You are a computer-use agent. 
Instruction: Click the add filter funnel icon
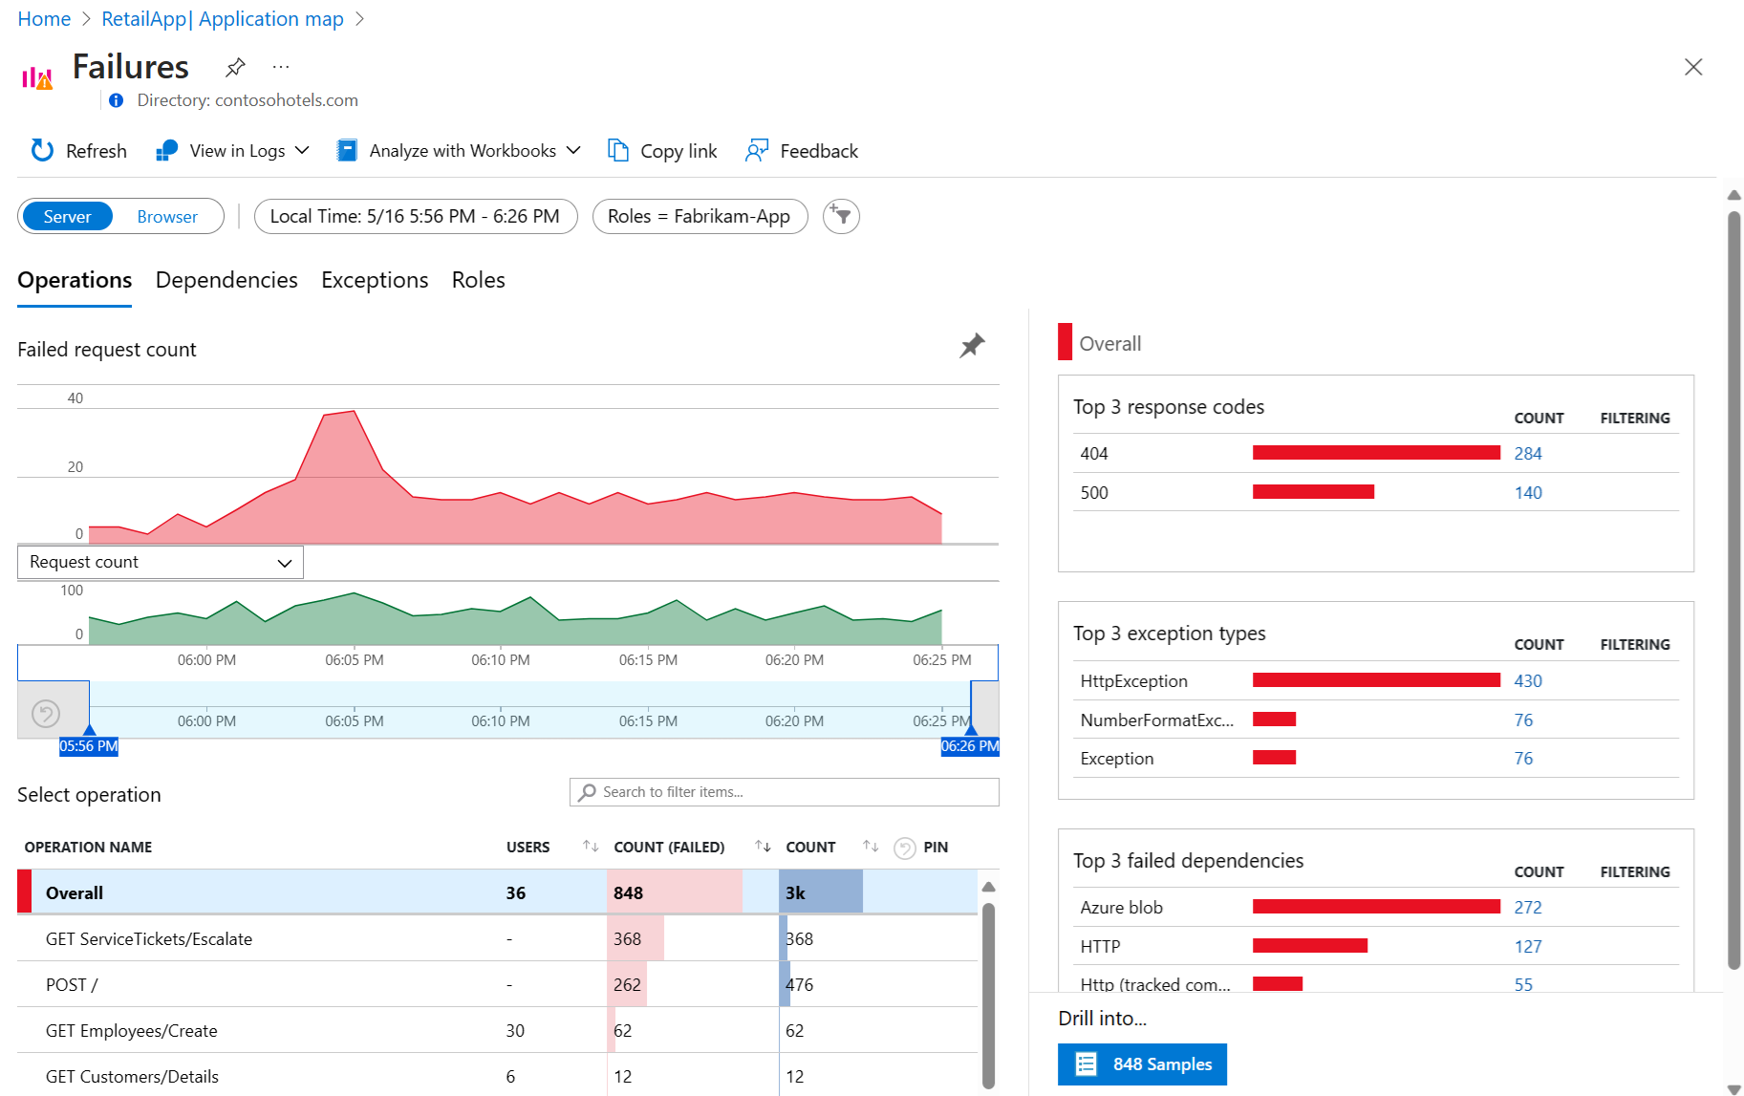[x=841, y=217]
